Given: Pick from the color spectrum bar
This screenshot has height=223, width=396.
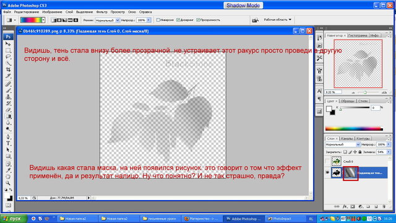Looking at the screenshot, I should coord(354,129).
